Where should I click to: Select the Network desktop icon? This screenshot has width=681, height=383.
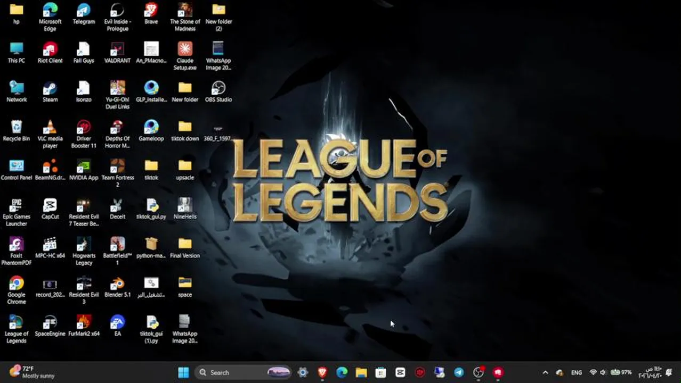17,91
